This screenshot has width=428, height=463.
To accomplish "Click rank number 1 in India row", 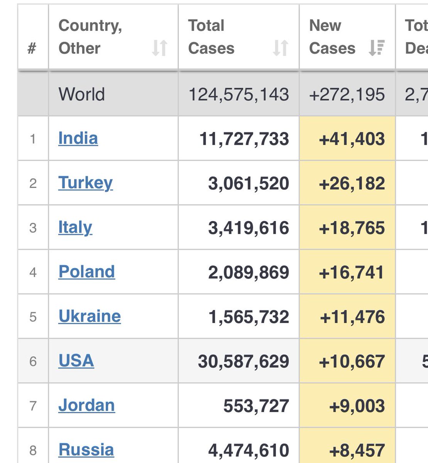I will (x=33, y=139).
